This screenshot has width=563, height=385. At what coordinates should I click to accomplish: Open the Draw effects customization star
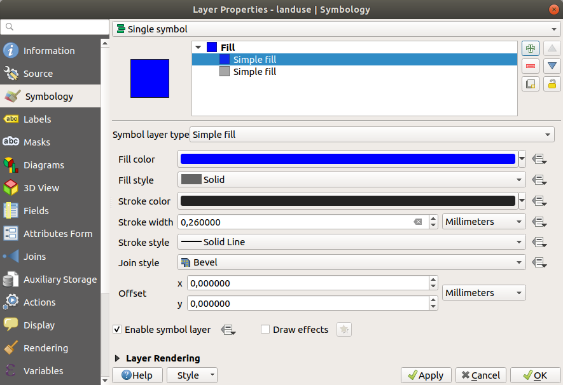tap(344, 329)
